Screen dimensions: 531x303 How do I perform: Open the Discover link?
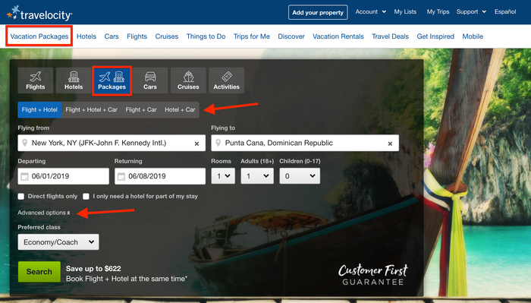point(291,36)
